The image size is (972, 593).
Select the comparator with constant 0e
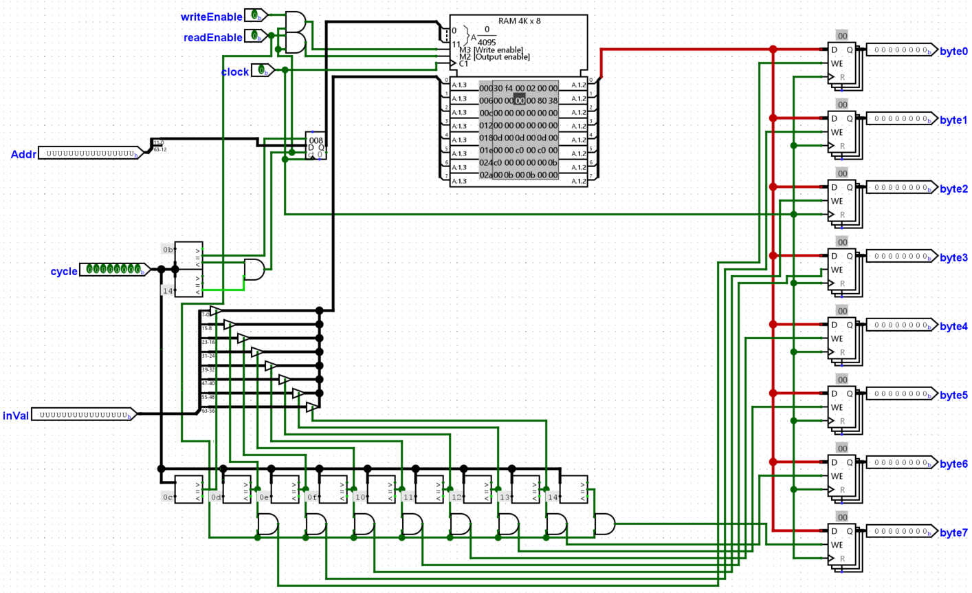[285, 489]
